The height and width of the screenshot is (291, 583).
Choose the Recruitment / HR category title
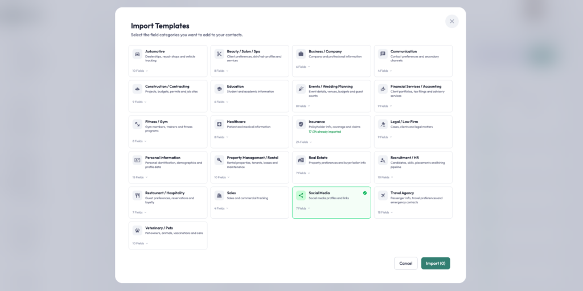coord(404,158)
